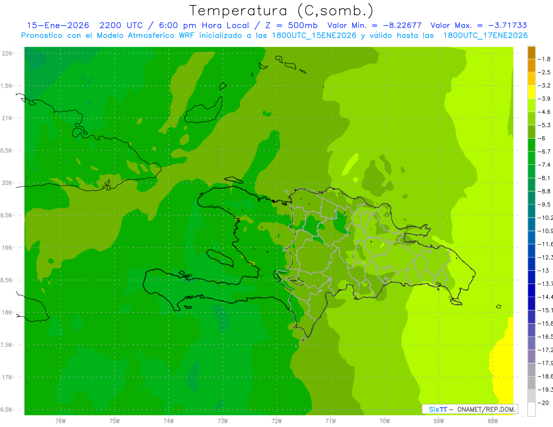Click the "74W" longitude label

tap(169, 421)
